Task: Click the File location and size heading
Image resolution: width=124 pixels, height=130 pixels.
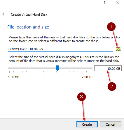Action: [x=28, y=27]
